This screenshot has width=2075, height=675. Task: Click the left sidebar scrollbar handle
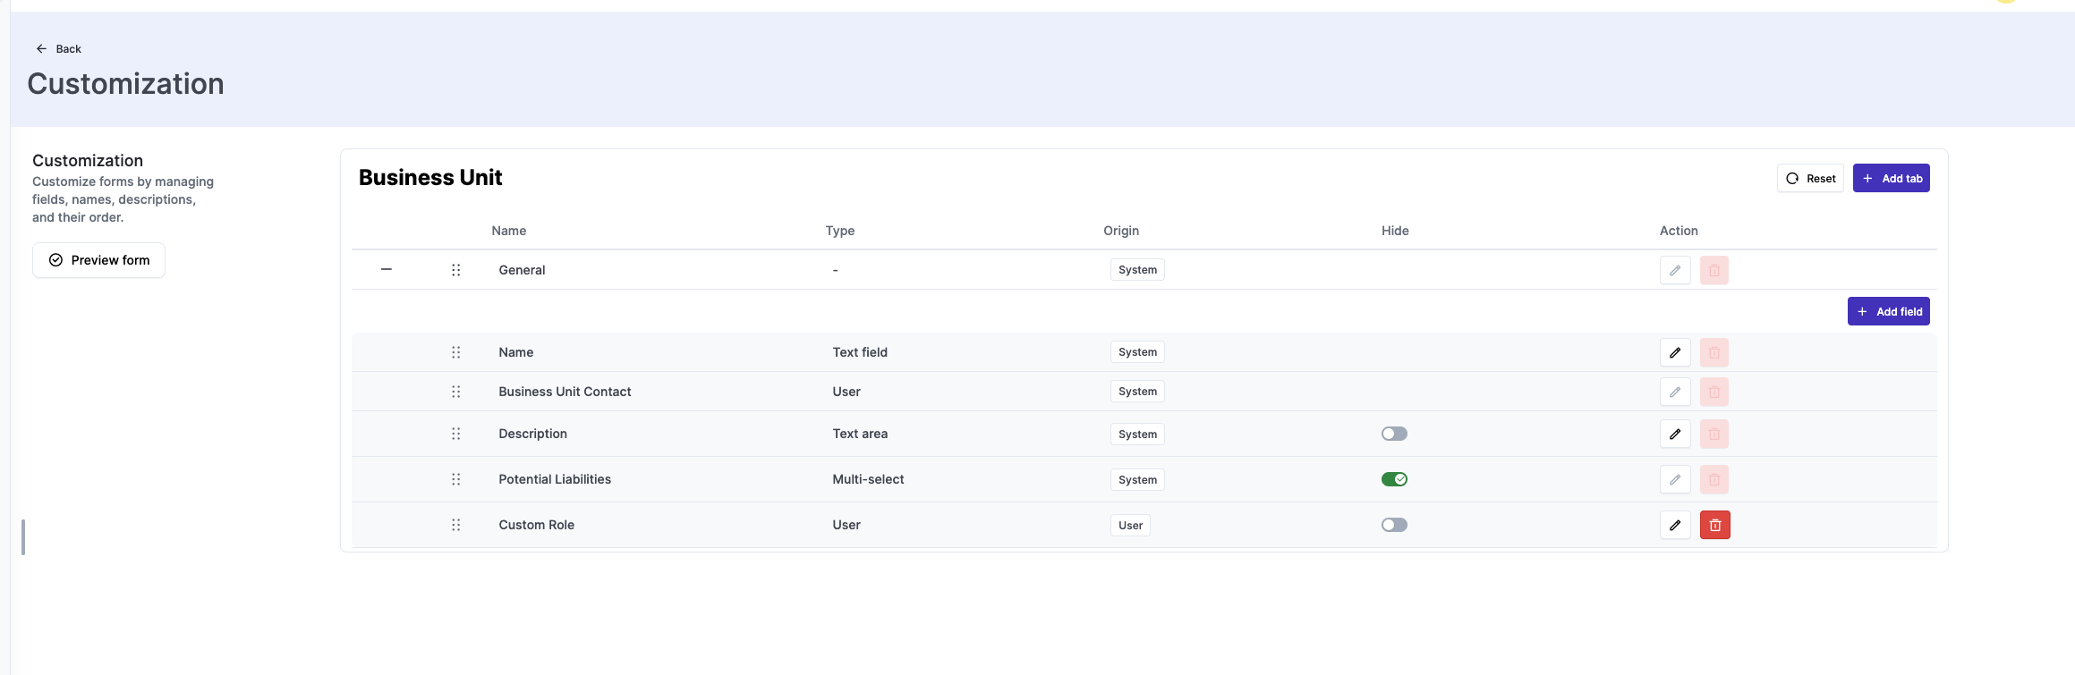tap(23, 536)
